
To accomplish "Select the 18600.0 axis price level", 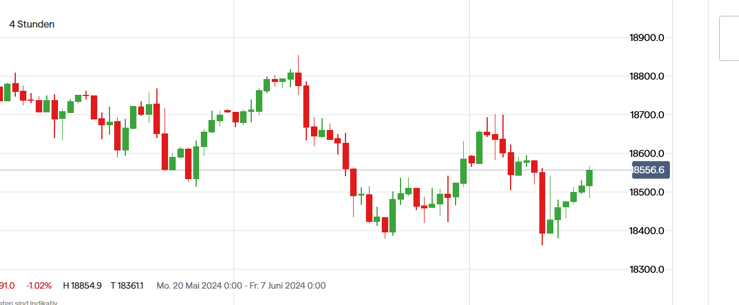I will pyautogui.click(x=646, y=154).
